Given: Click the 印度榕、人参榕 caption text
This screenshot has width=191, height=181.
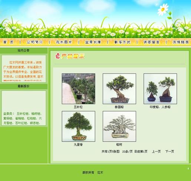Looking at the screenshot, I should tap(160, 107).
